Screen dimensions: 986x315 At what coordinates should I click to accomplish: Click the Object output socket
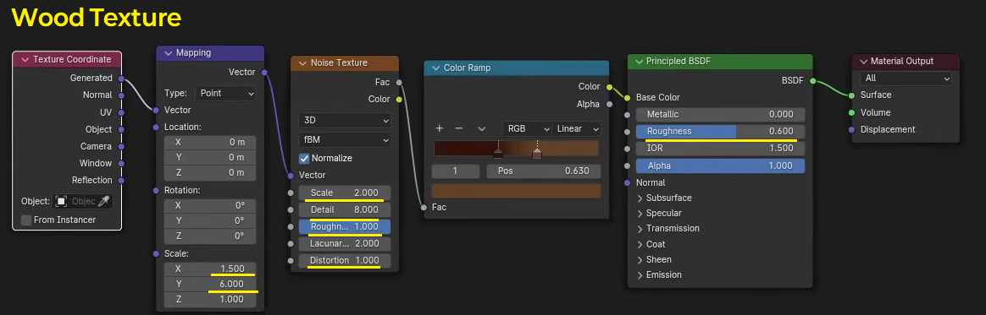point(121,129)
